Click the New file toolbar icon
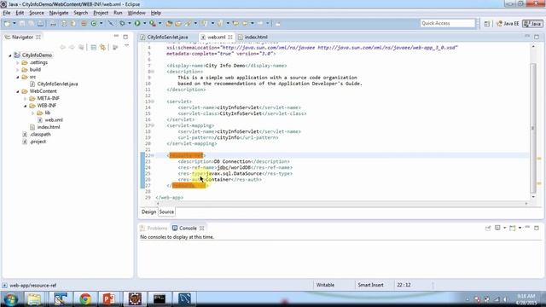546x307 pixels. coord(8,23)
